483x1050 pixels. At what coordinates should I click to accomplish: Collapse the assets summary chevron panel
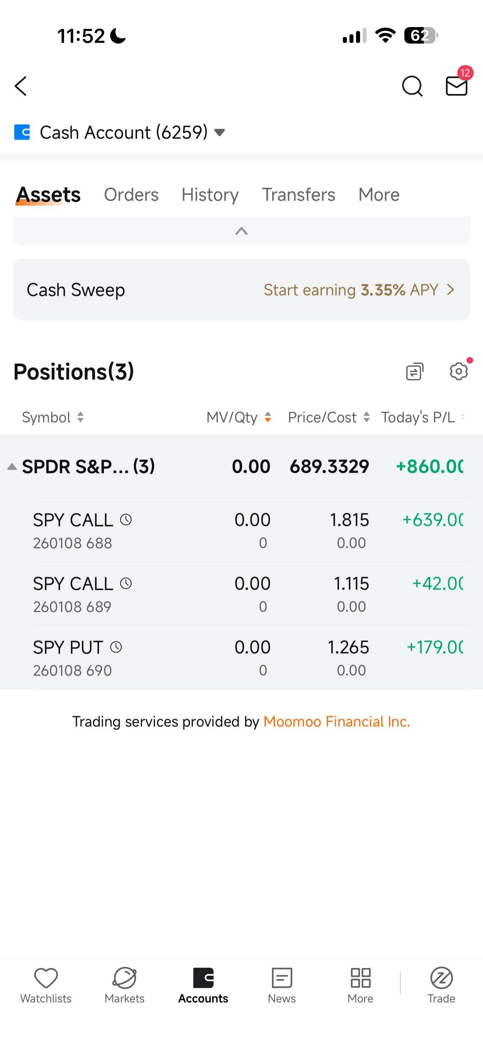tap(241, 231)
